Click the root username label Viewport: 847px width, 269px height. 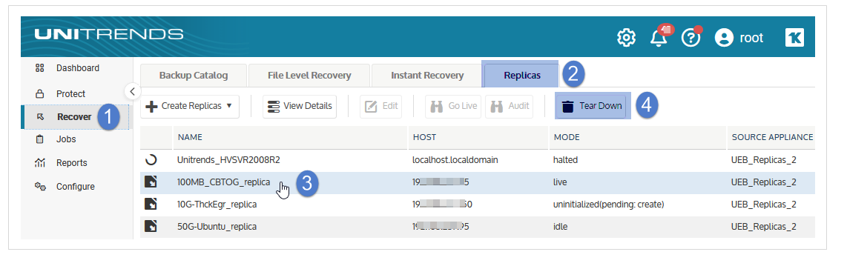pos(751,37)
